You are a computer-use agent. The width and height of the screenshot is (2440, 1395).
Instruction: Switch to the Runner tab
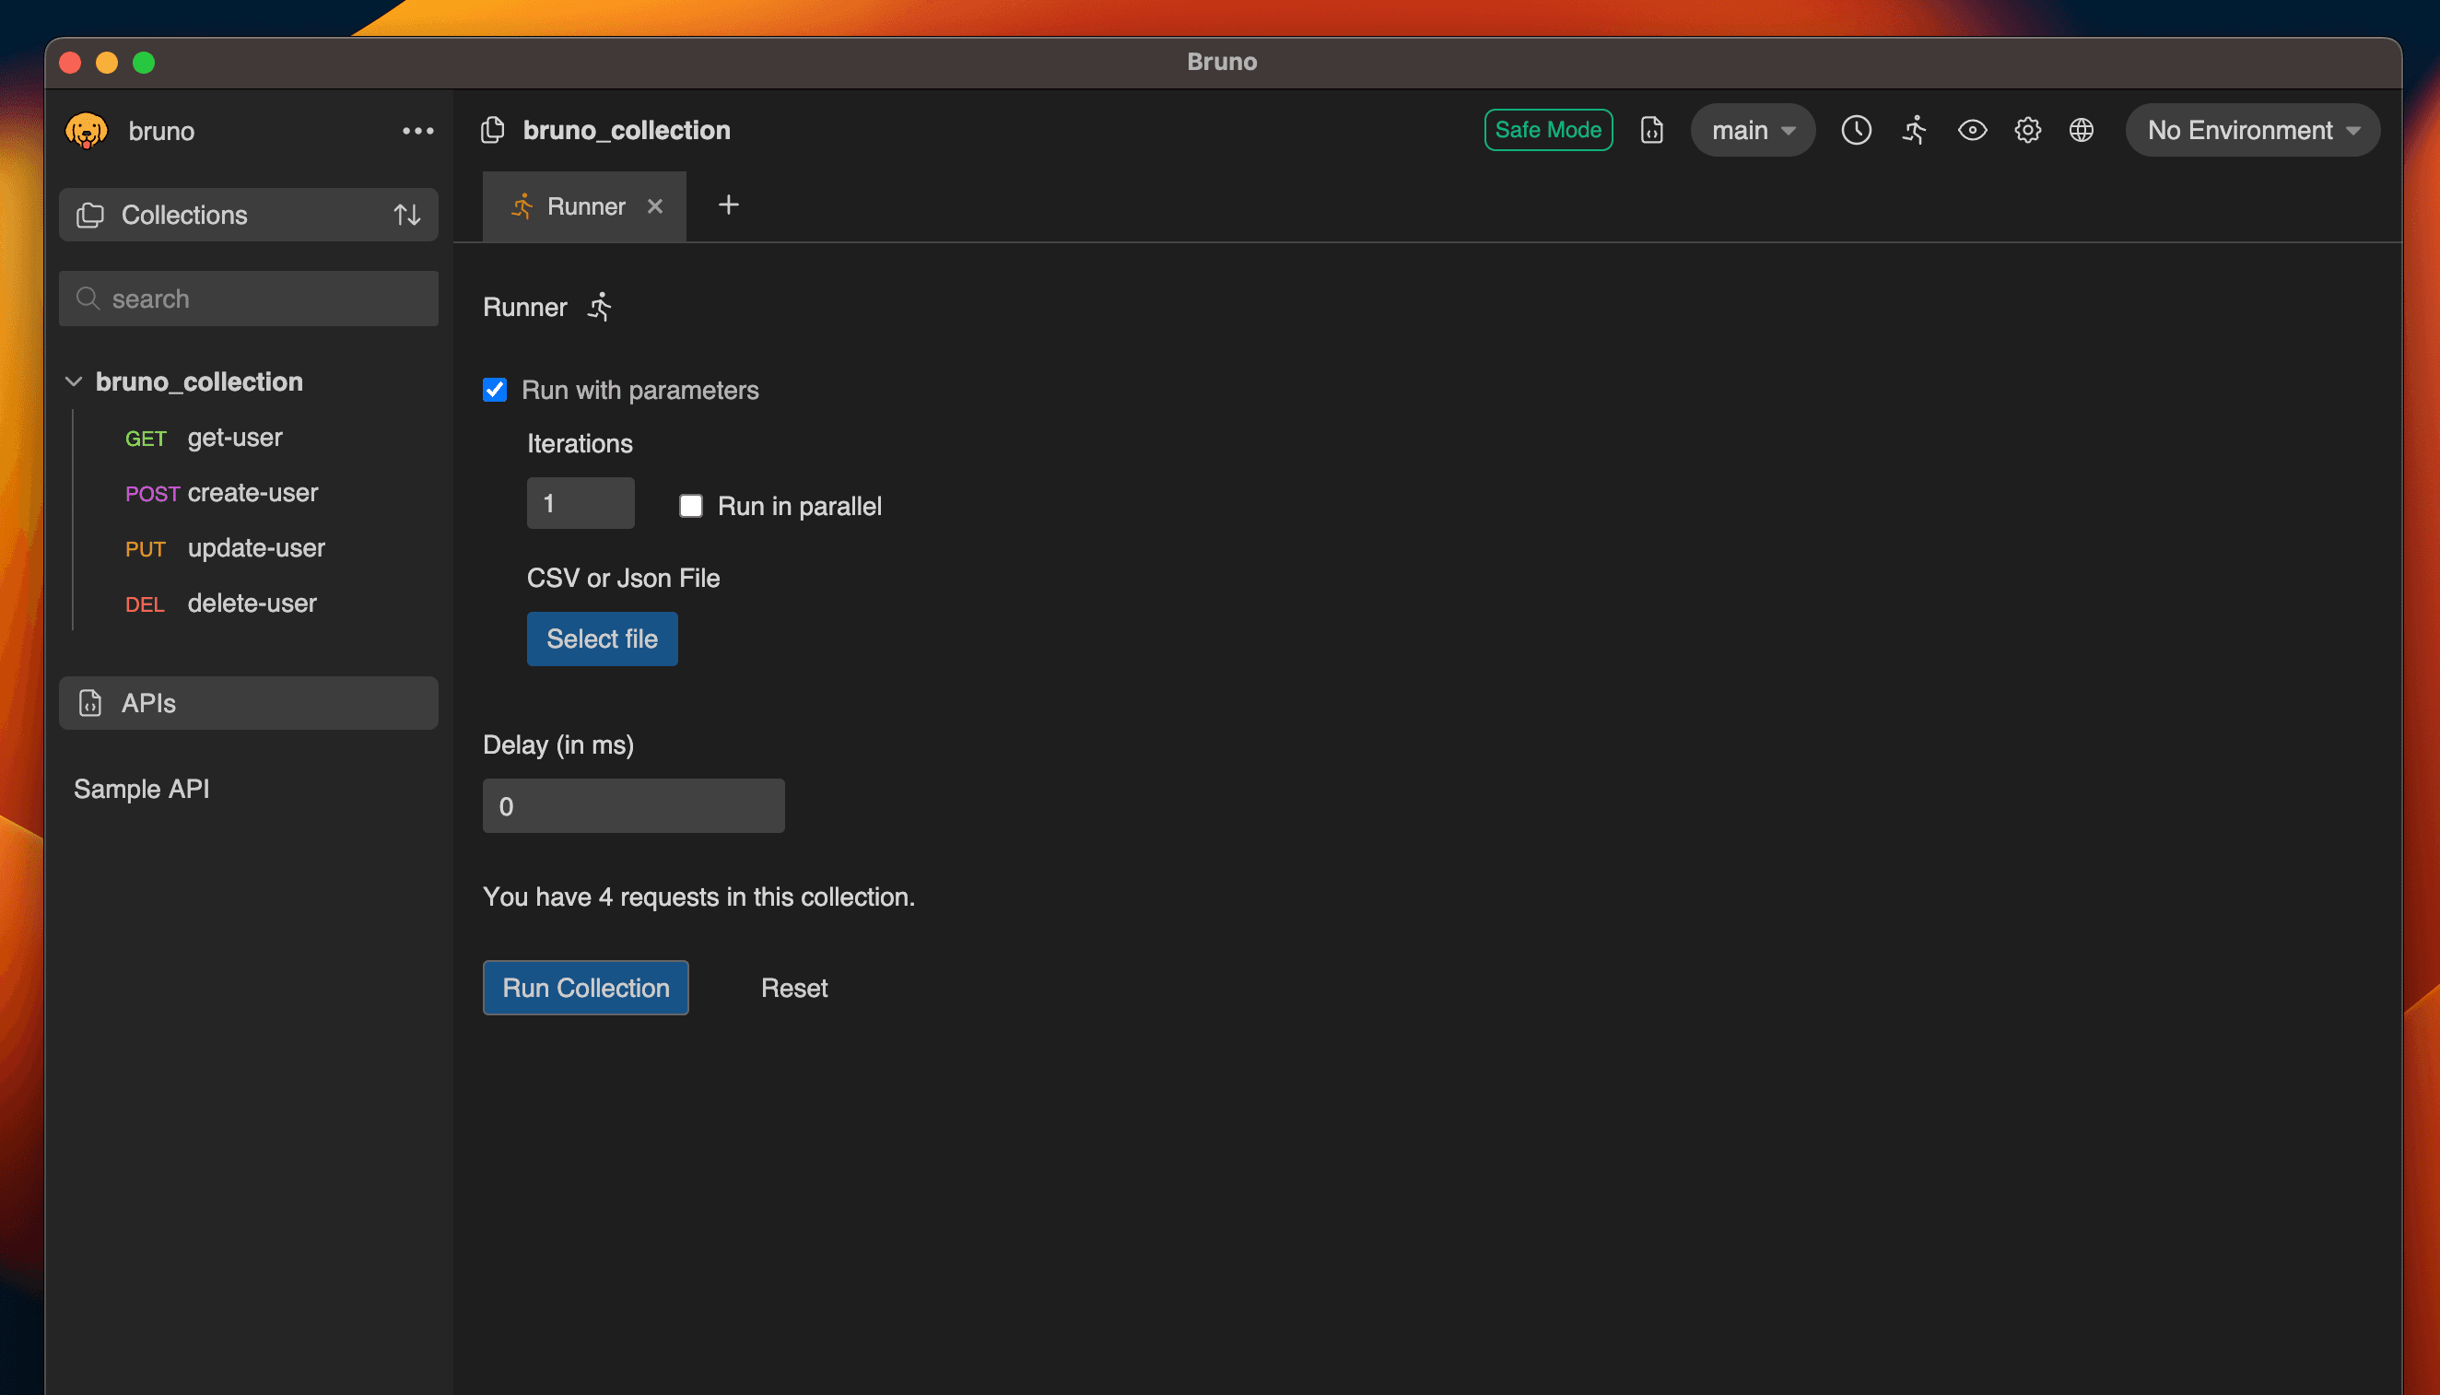coord(584,206)
